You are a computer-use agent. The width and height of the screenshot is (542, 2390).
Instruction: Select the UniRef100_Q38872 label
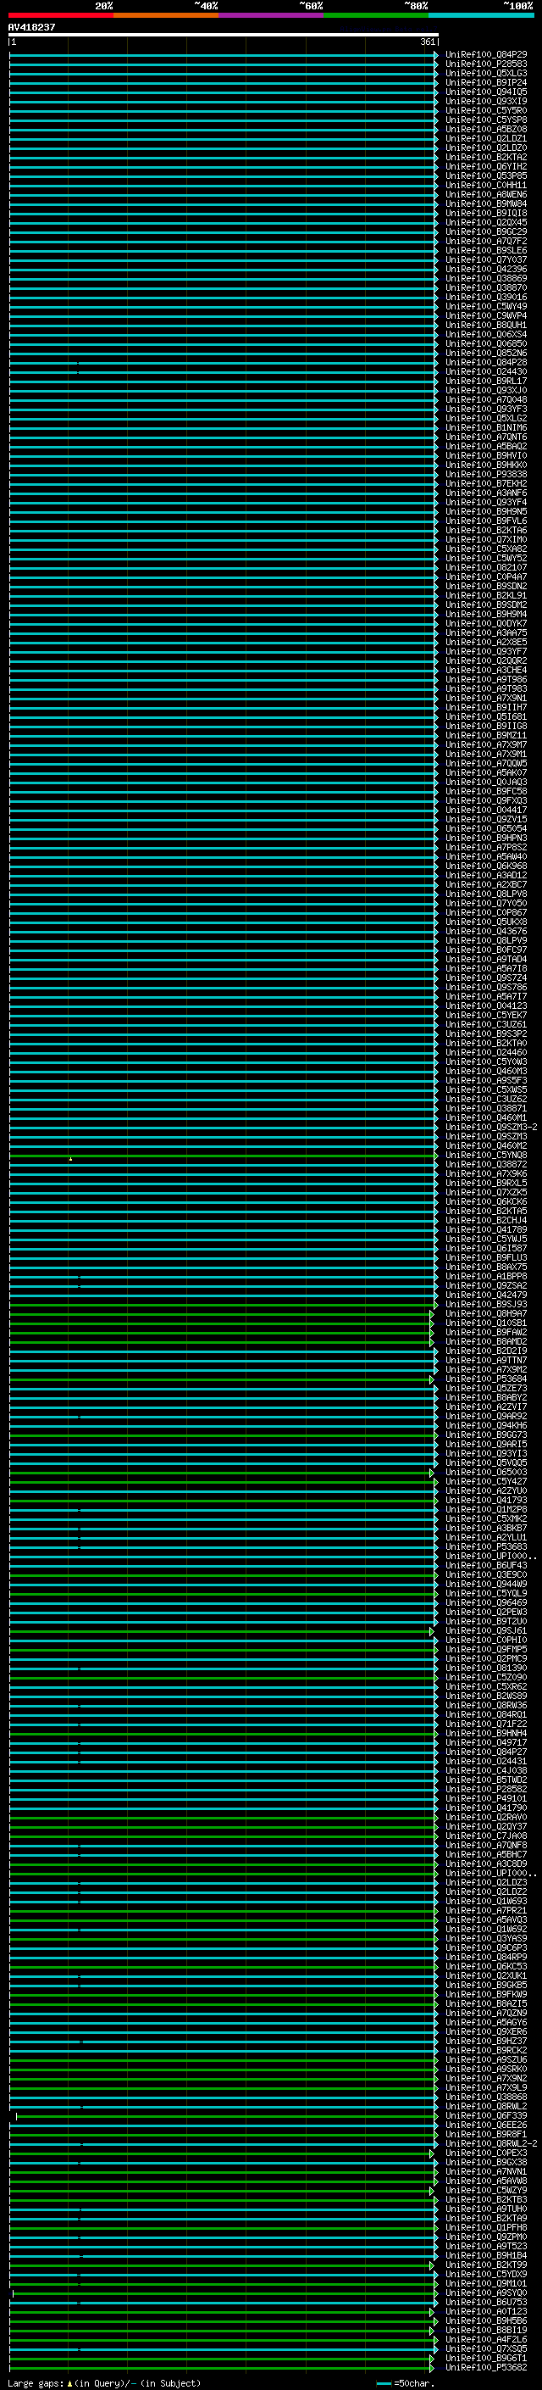tap(486, 1164)
